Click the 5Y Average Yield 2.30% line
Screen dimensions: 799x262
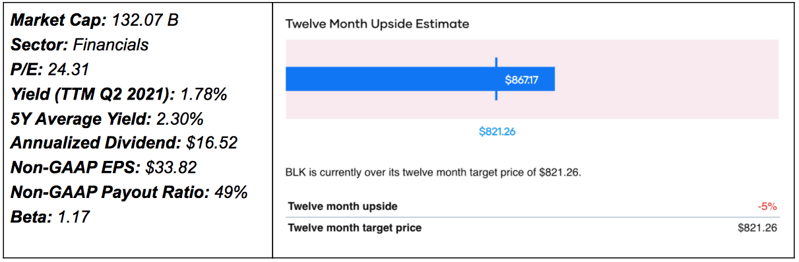point(107,119)
